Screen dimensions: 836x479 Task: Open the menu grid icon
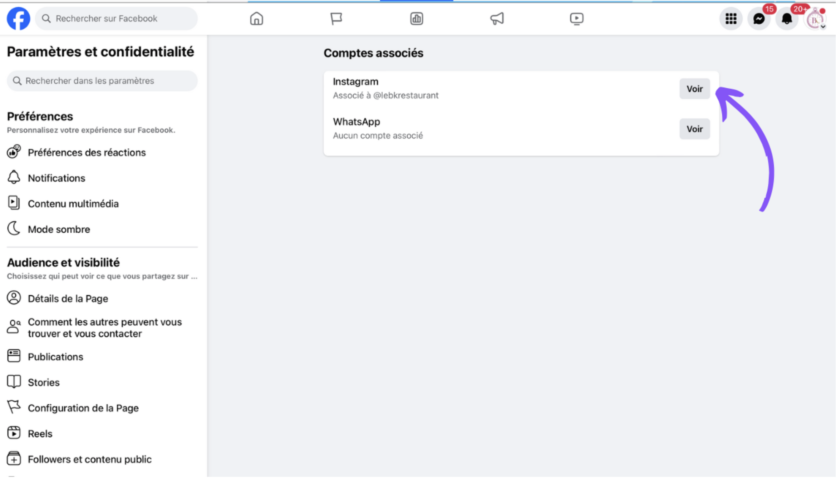click(x=731, y=19)
